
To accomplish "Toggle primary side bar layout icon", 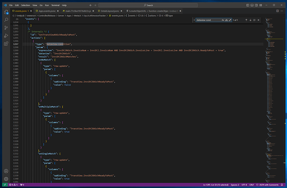I will click(247, 5).
